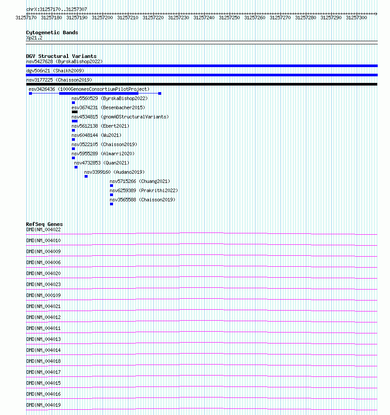390x415 pixels.
Task: Open variant nsv5427628 (ByrskaBishop2022)
Action: tap(64, 62)
